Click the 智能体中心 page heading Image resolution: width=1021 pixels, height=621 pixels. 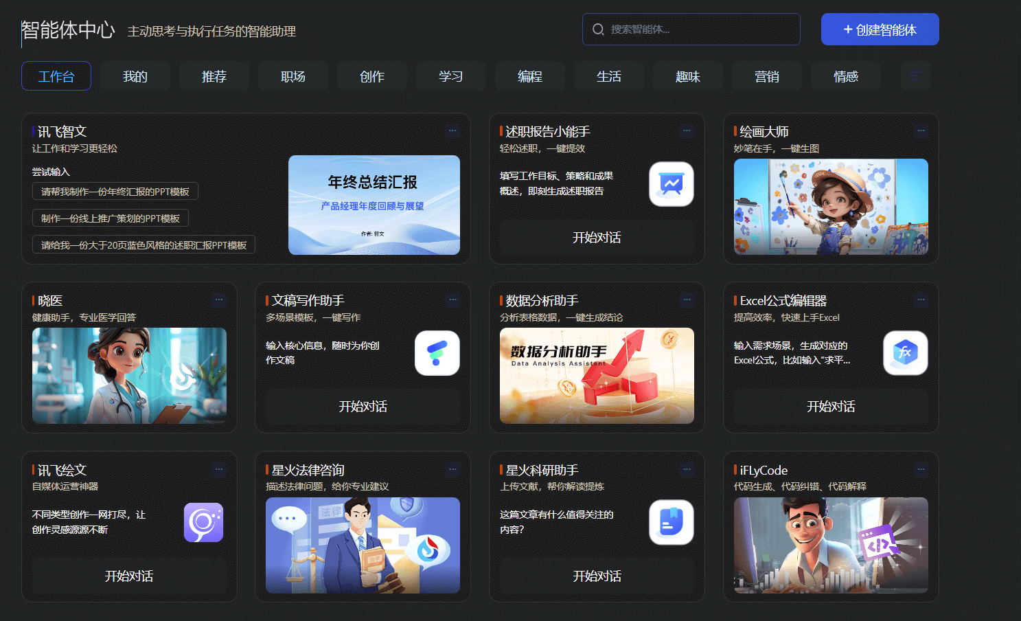[68, 30]
